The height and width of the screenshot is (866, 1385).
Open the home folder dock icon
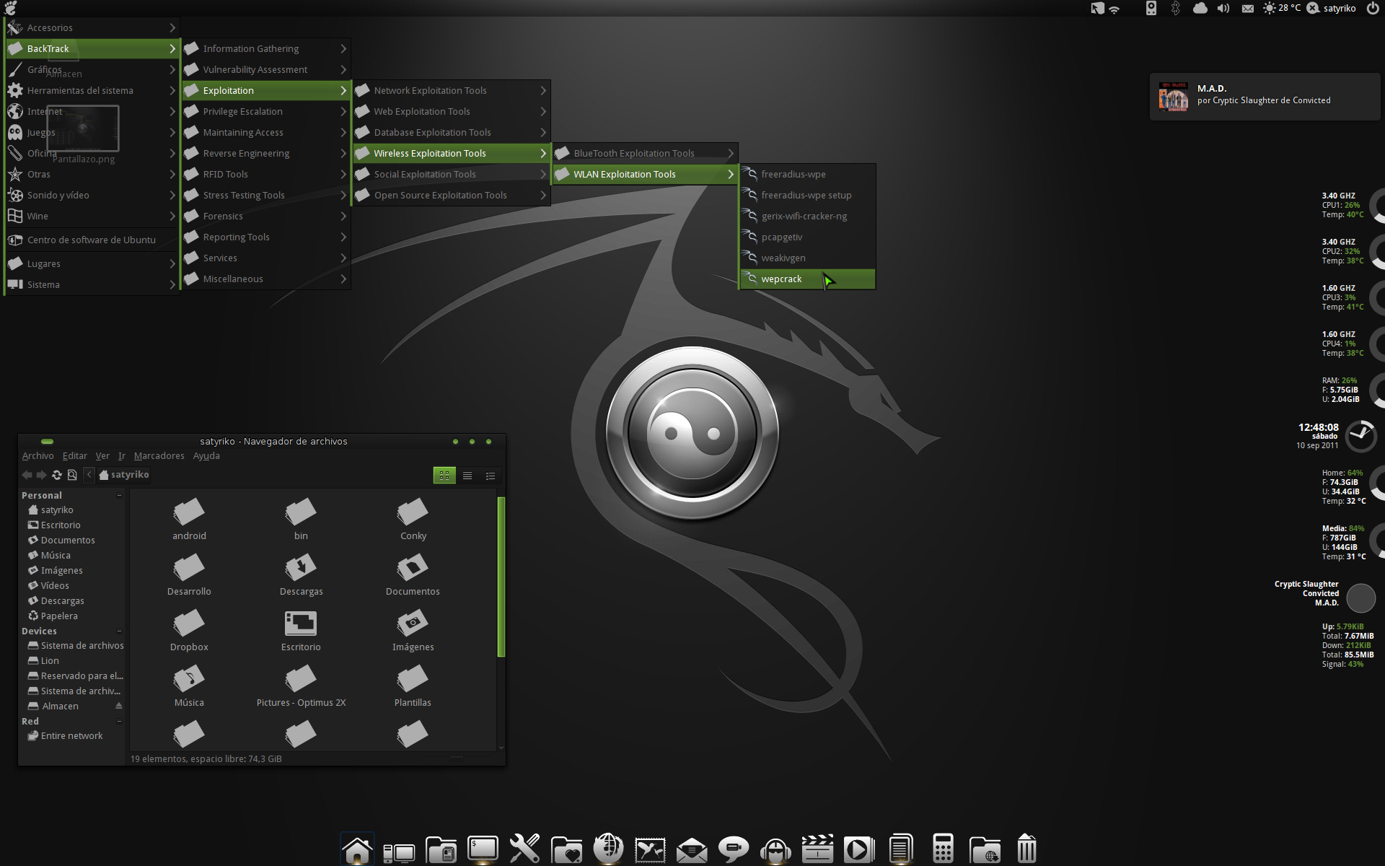tap(357, 849)
